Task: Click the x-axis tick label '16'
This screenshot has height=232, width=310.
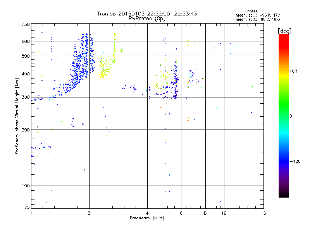Action: coord(263,213)
